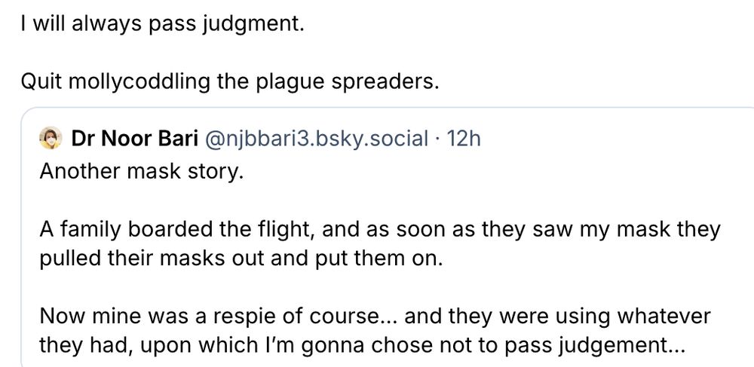Click the "I will always pass judgment." line
This screenshot has width=754, height=367.
[162, 24]
